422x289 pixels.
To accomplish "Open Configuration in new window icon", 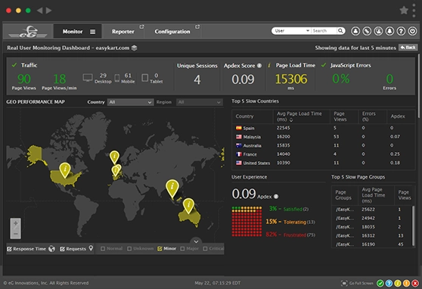I will point(197,26).
